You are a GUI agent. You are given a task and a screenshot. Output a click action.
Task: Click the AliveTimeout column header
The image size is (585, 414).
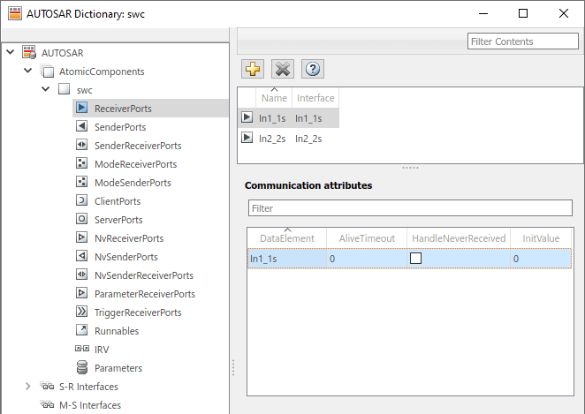click(x=365, y=238)
